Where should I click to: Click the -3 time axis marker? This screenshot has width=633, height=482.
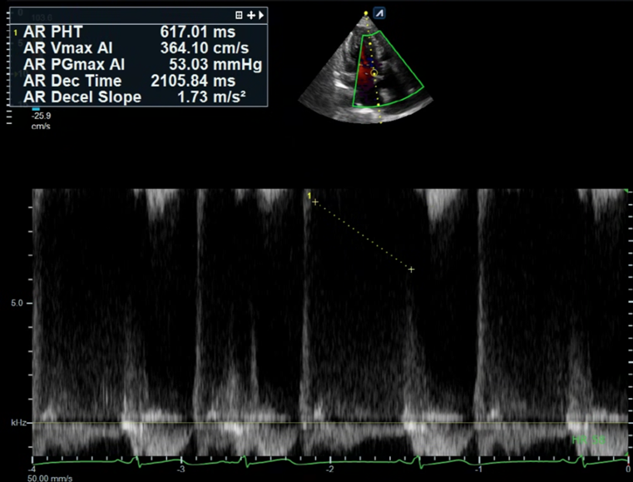click(x=181, y=469)
